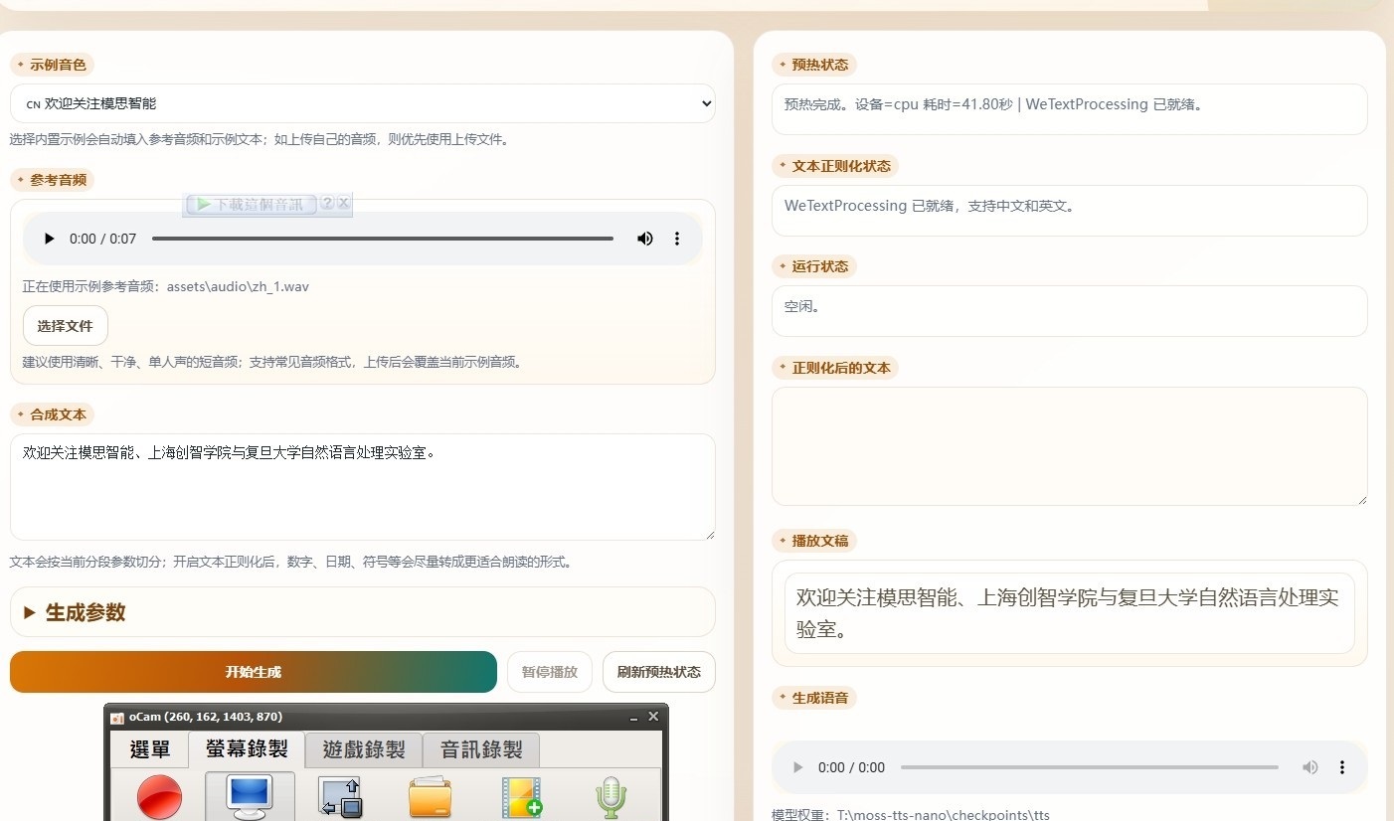This screenshot has height=821, width=1394.
Task: Click the reference audio seek bar
Action: click(382, 239)
